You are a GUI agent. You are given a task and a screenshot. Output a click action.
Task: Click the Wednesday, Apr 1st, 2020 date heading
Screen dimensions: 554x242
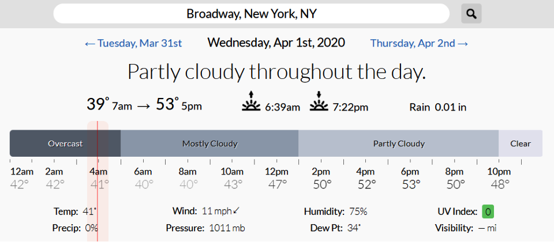[276, 43]
